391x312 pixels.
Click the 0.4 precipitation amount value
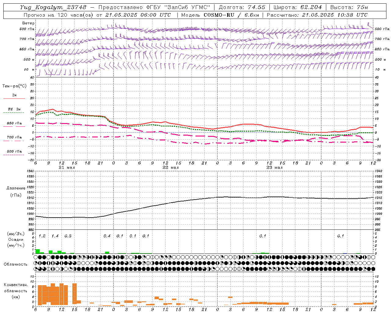(x=107, y=236)
